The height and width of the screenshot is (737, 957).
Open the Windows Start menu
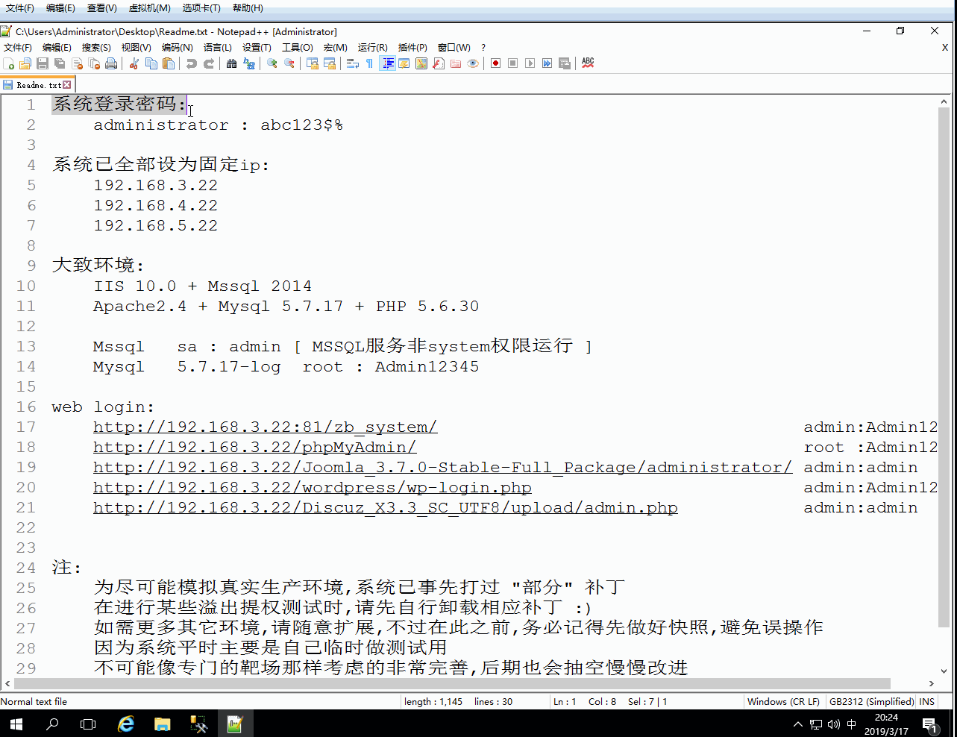pyautogui.click(x=16, y=724)
